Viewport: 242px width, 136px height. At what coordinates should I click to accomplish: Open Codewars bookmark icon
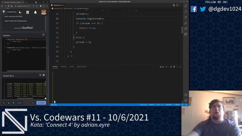pyautogui.click(x=28, y=12)
